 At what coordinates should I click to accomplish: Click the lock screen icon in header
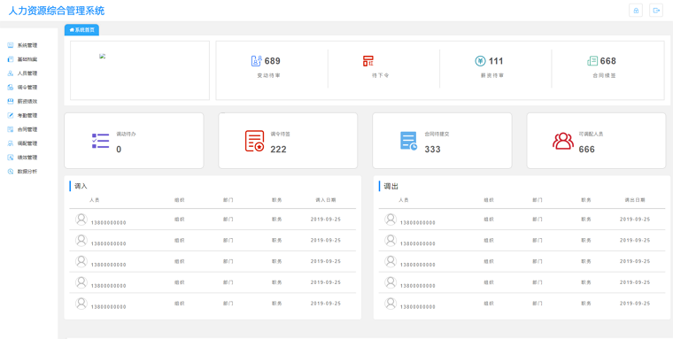pos(636,11)
